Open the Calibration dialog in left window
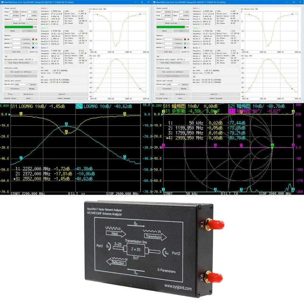Viewport: 304px width, 304px height. (x=30, y=94)
